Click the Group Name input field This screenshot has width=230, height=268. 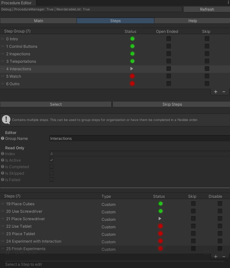pos(139,139)
